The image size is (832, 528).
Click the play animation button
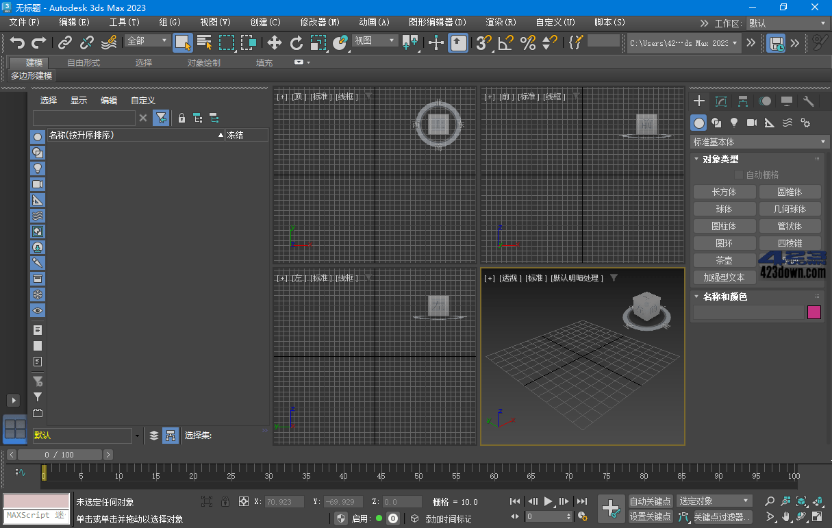(547, 501)
